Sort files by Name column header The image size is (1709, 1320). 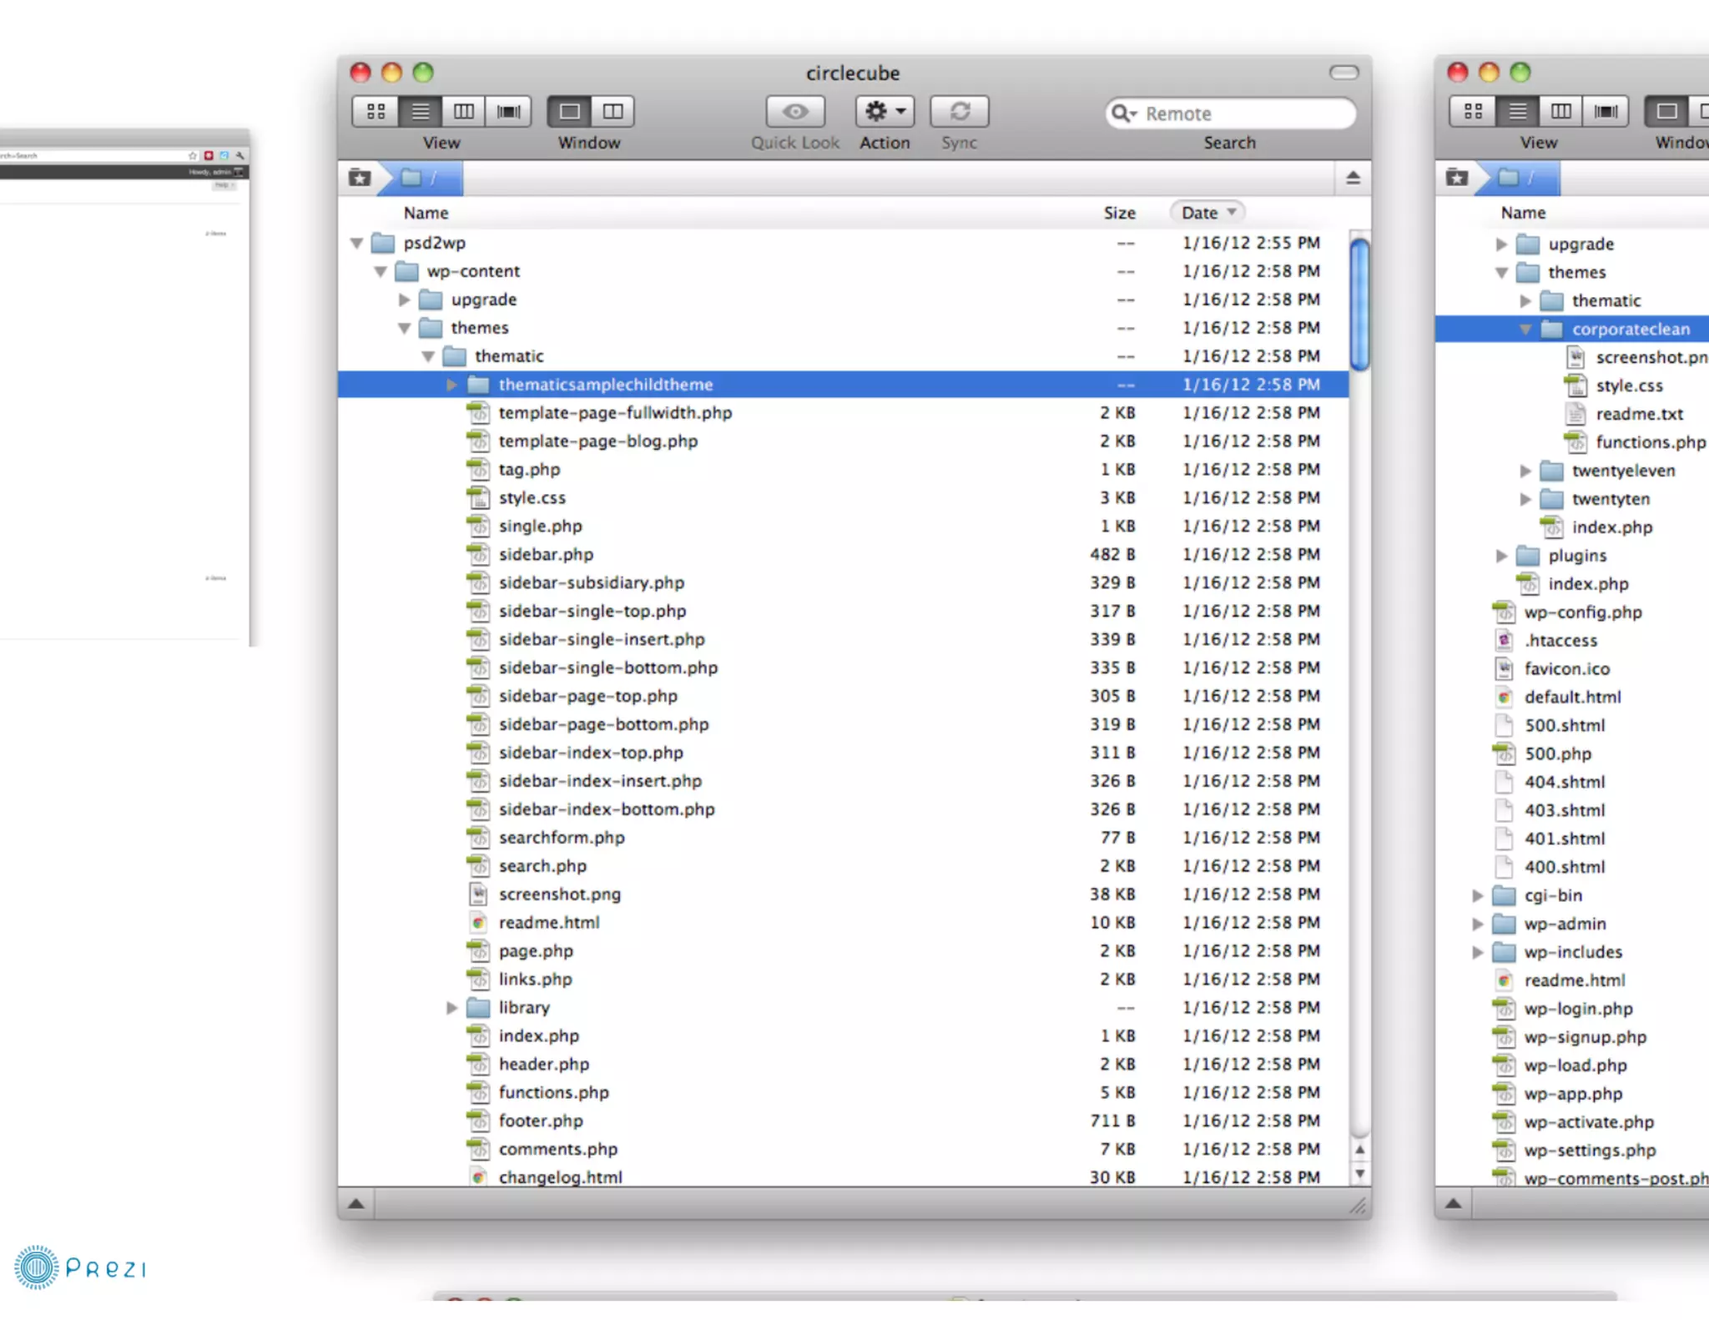click(x=426, y=213)
